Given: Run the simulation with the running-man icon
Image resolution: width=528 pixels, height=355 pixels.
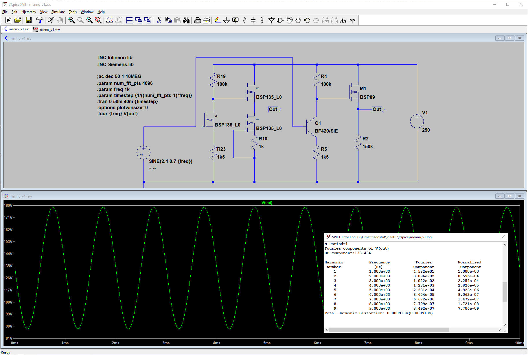Looking at the screenshot, I should pos(51,20).
